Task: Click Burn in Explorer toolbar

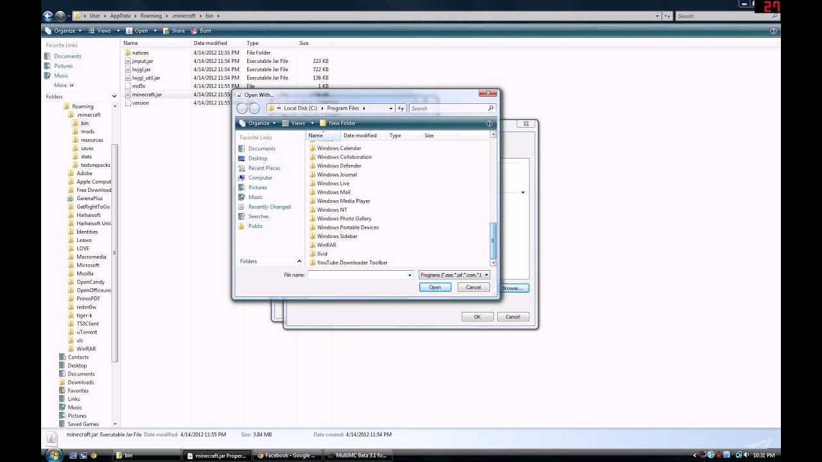Action: tap(201, 31)
